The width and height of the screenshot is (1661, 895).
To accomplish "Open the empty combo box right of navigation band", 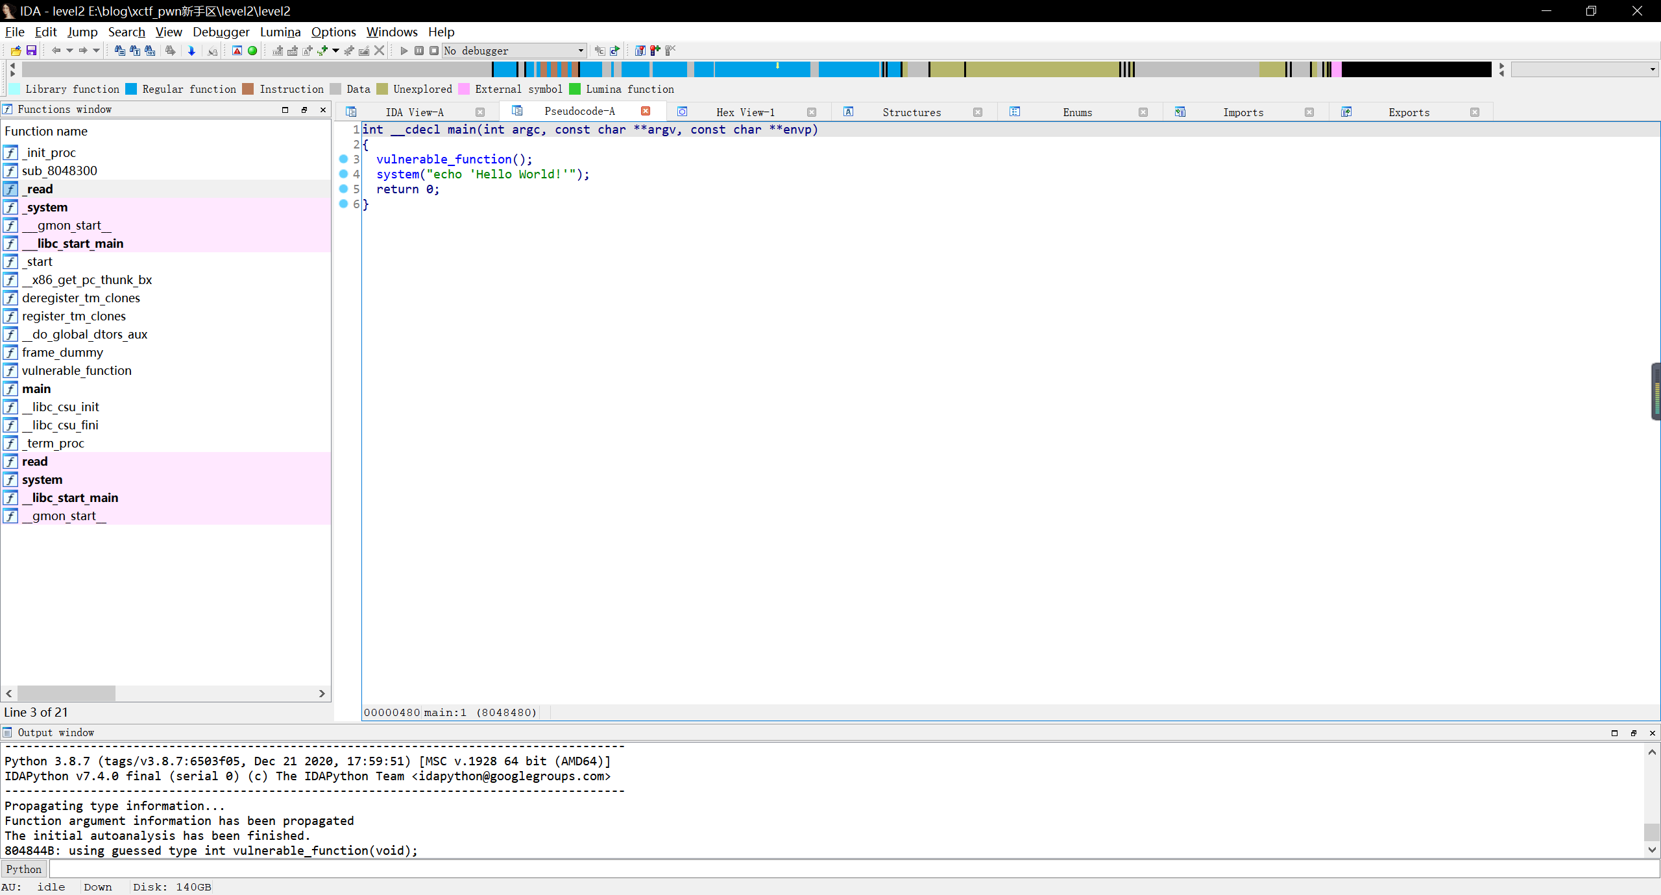I will [x=1652, y=69].
